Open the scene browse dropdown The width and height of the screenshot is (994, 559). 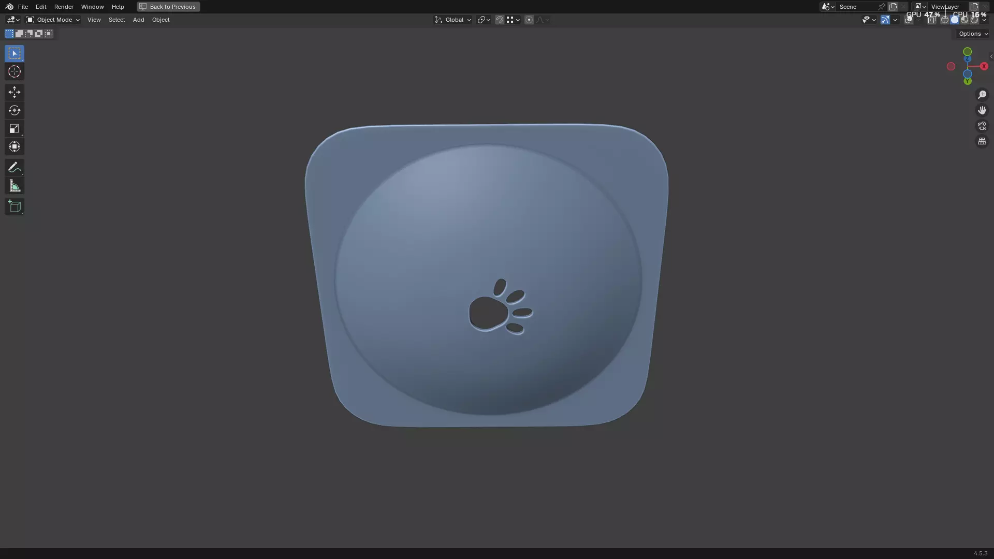[828, 7]
